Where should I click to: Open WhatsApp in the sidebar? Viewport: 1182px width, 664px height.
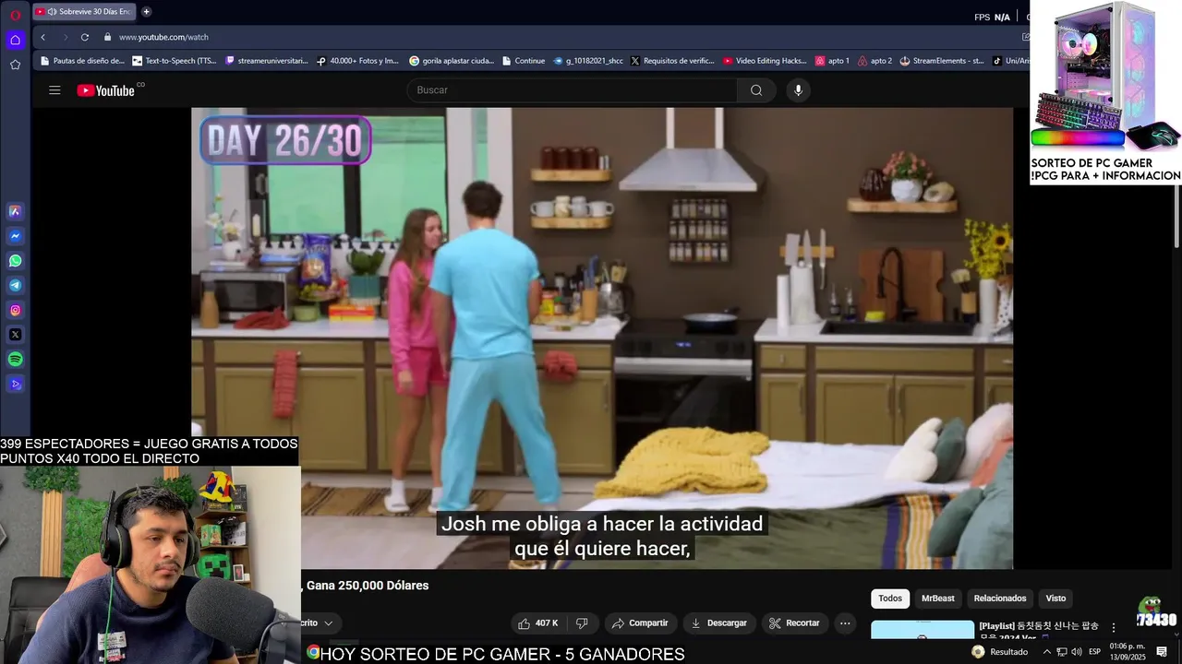pos(15,261)
